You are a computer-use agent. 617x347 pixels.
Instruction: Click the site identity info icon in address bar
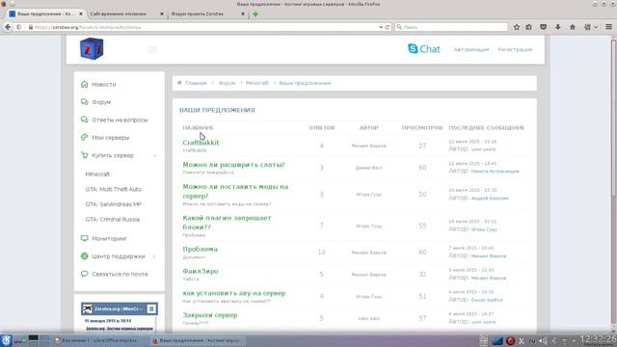tap(19, 27)
